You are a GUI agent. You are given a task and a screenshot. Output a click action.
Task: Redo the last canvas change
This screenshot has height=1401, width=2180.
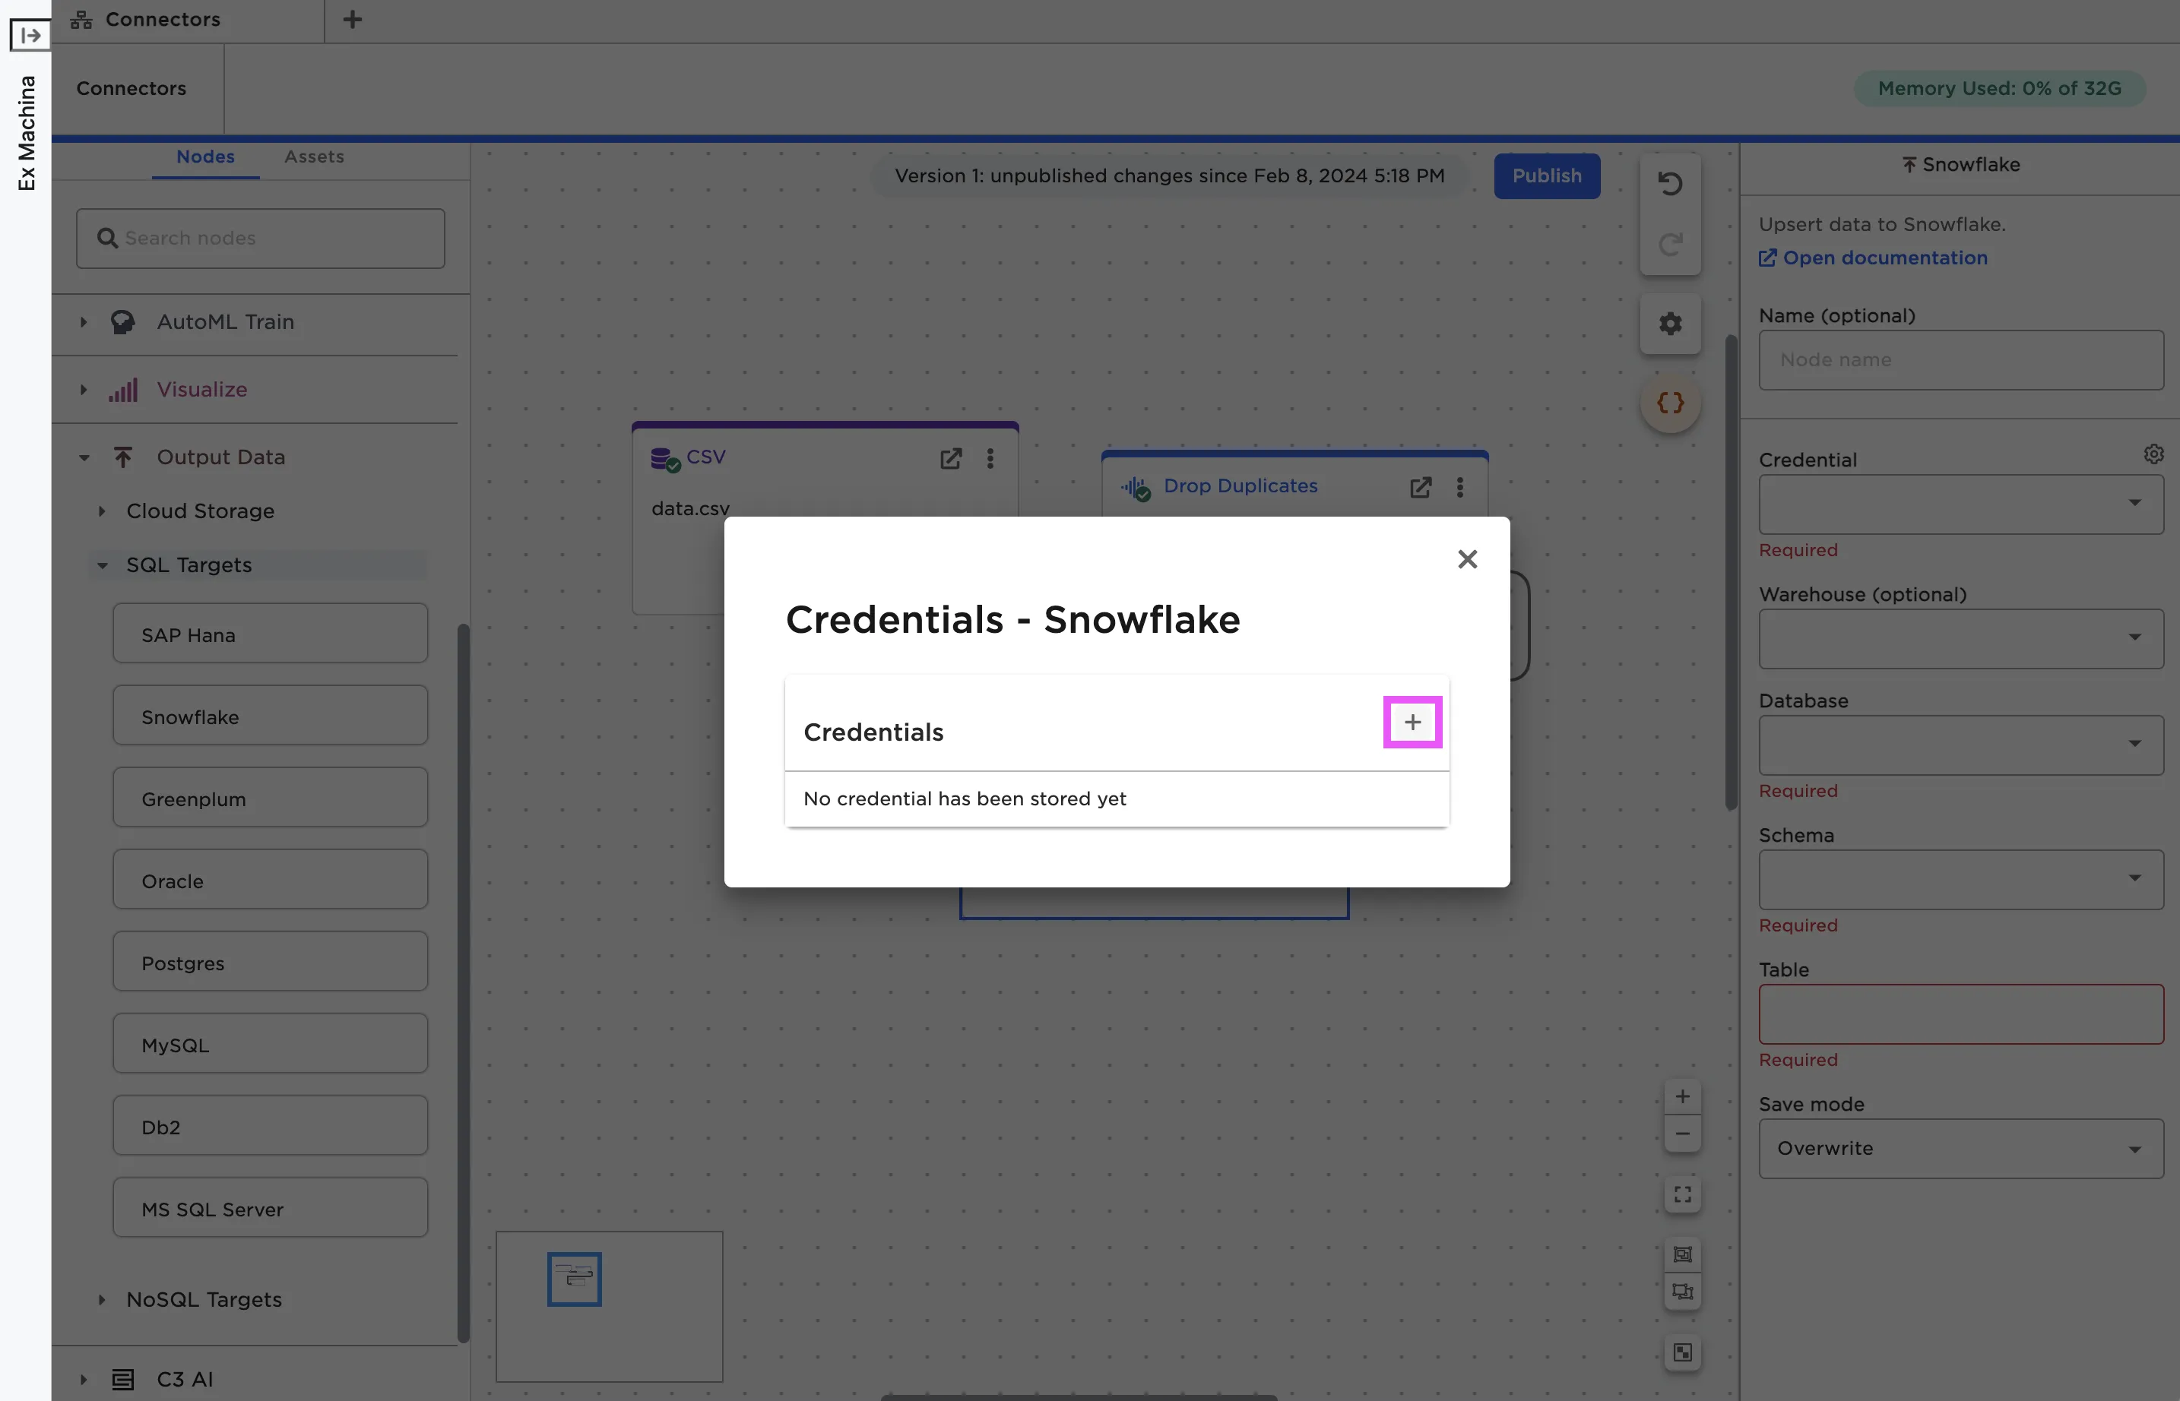point(1670,244)
